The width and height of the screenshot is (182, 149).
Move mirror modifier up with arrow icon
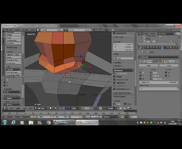tap(170, 61)
